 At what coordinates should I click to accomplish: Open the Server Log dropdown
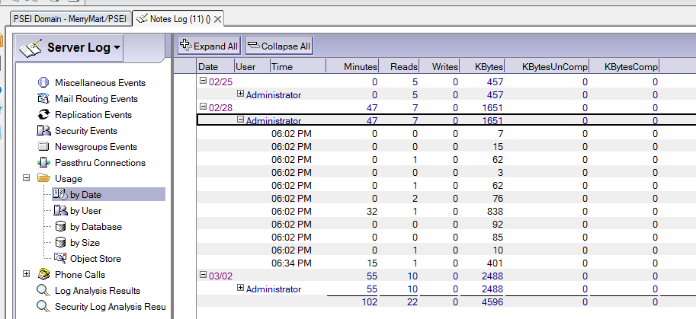(117, 49)
